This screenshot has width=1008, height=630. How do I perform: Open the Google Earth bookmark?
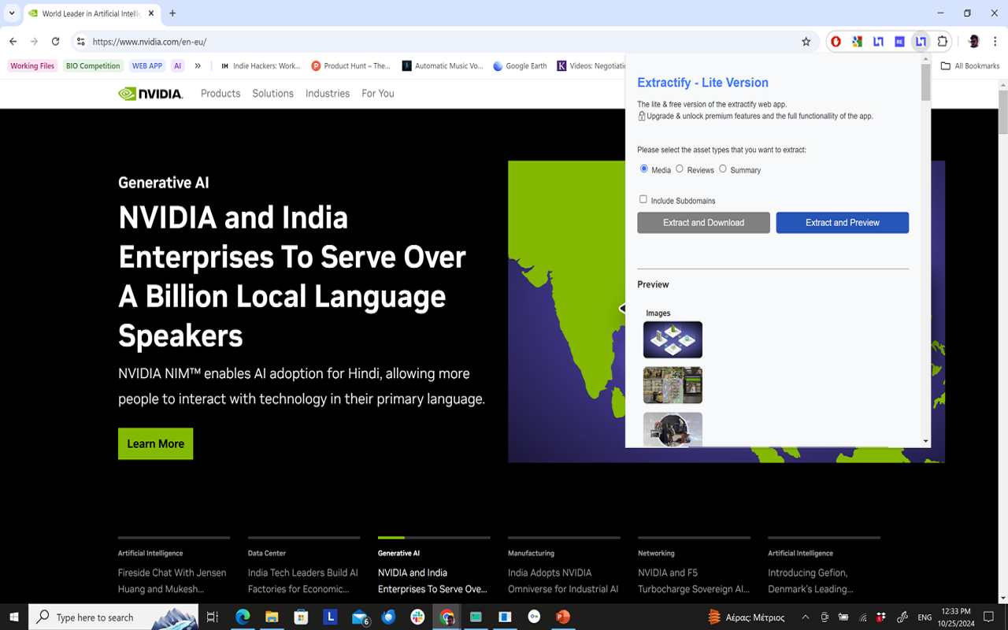[520, 66]
